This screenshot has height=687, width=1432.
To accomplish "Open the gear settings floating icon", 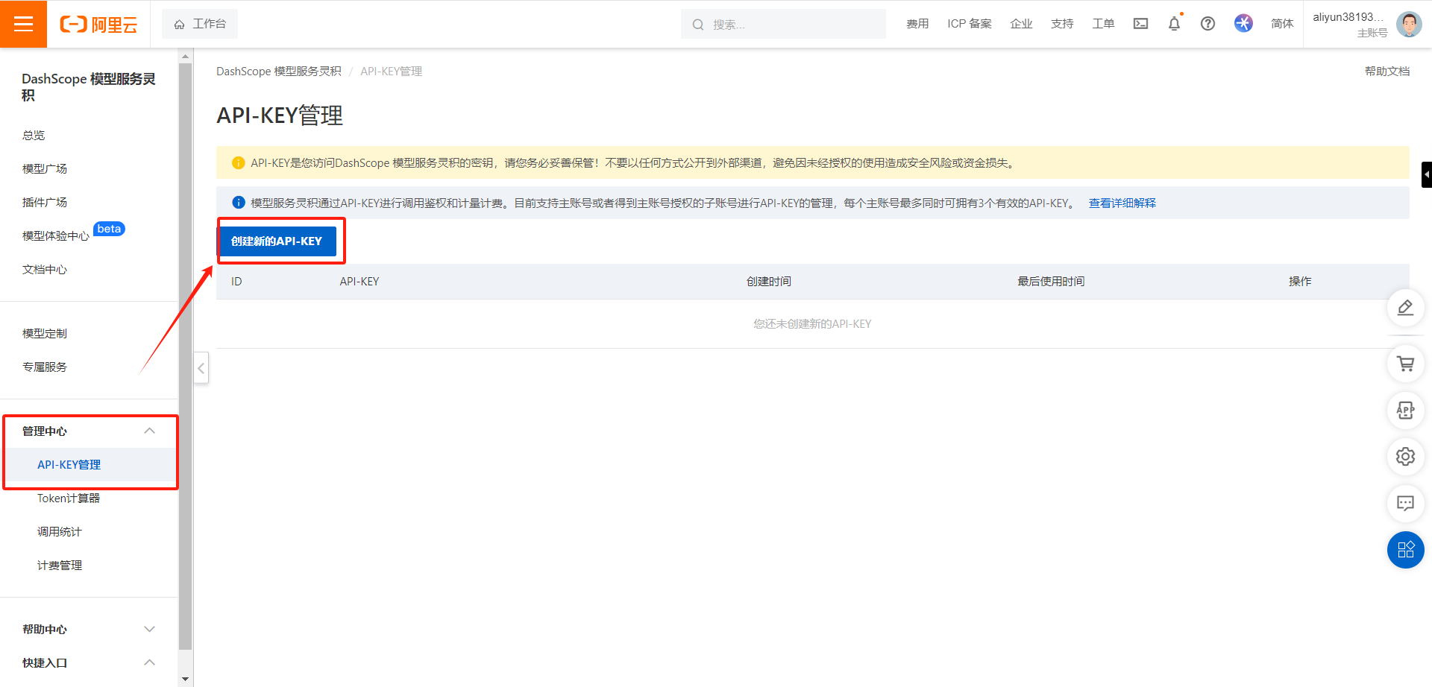I will point(1406,456).
